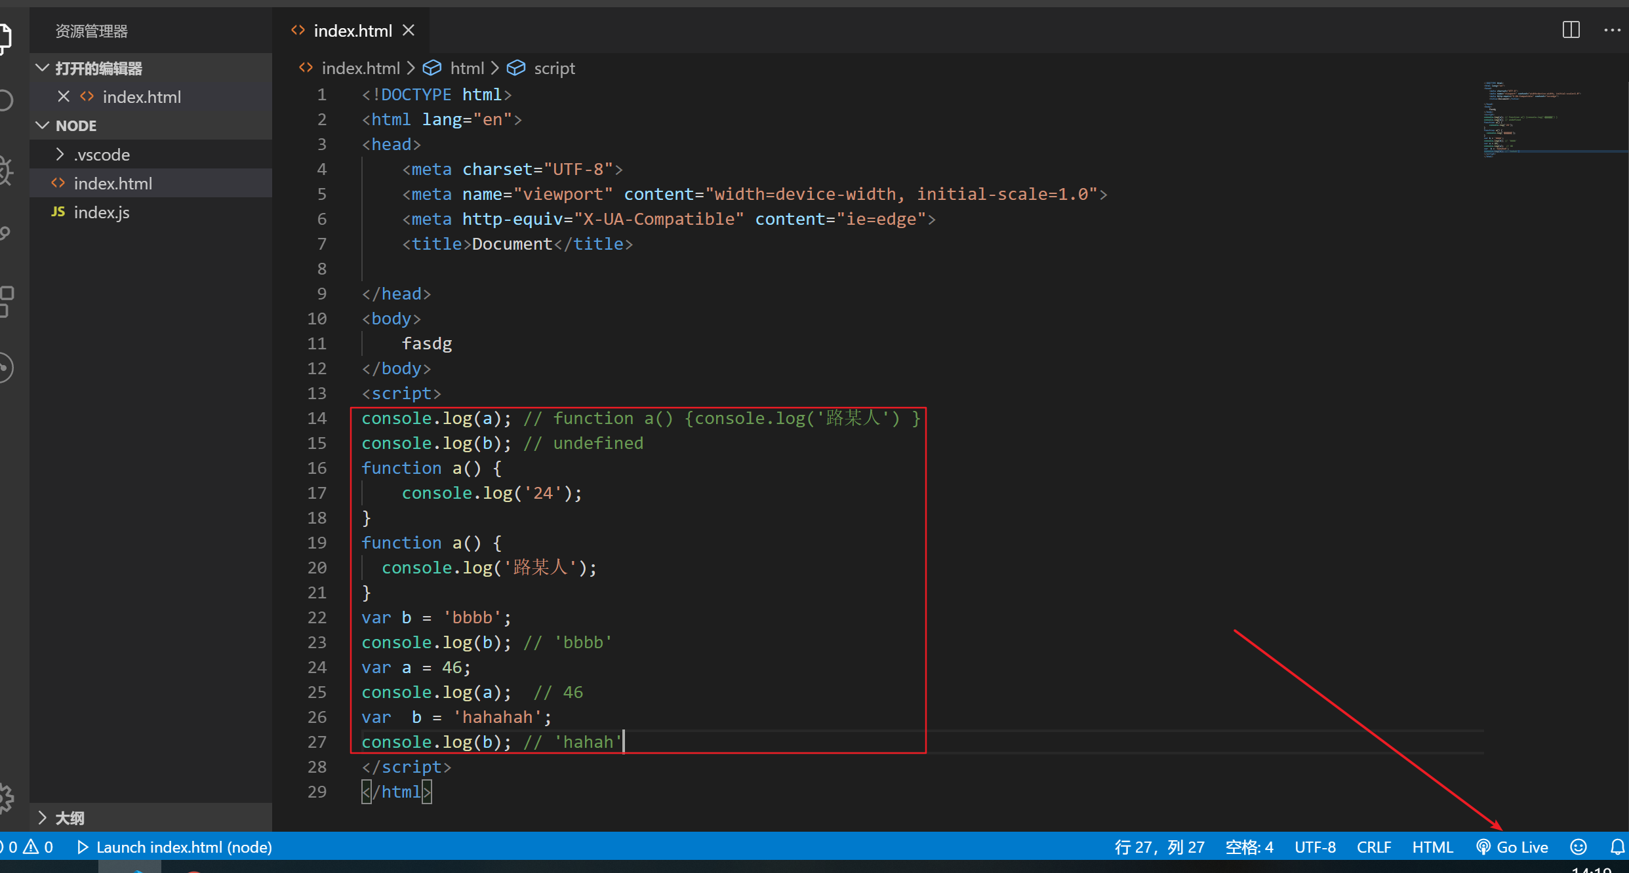Click the split editor icon
The height and width of the screenshot is (873, 1629).
[x=1571, y=30]
